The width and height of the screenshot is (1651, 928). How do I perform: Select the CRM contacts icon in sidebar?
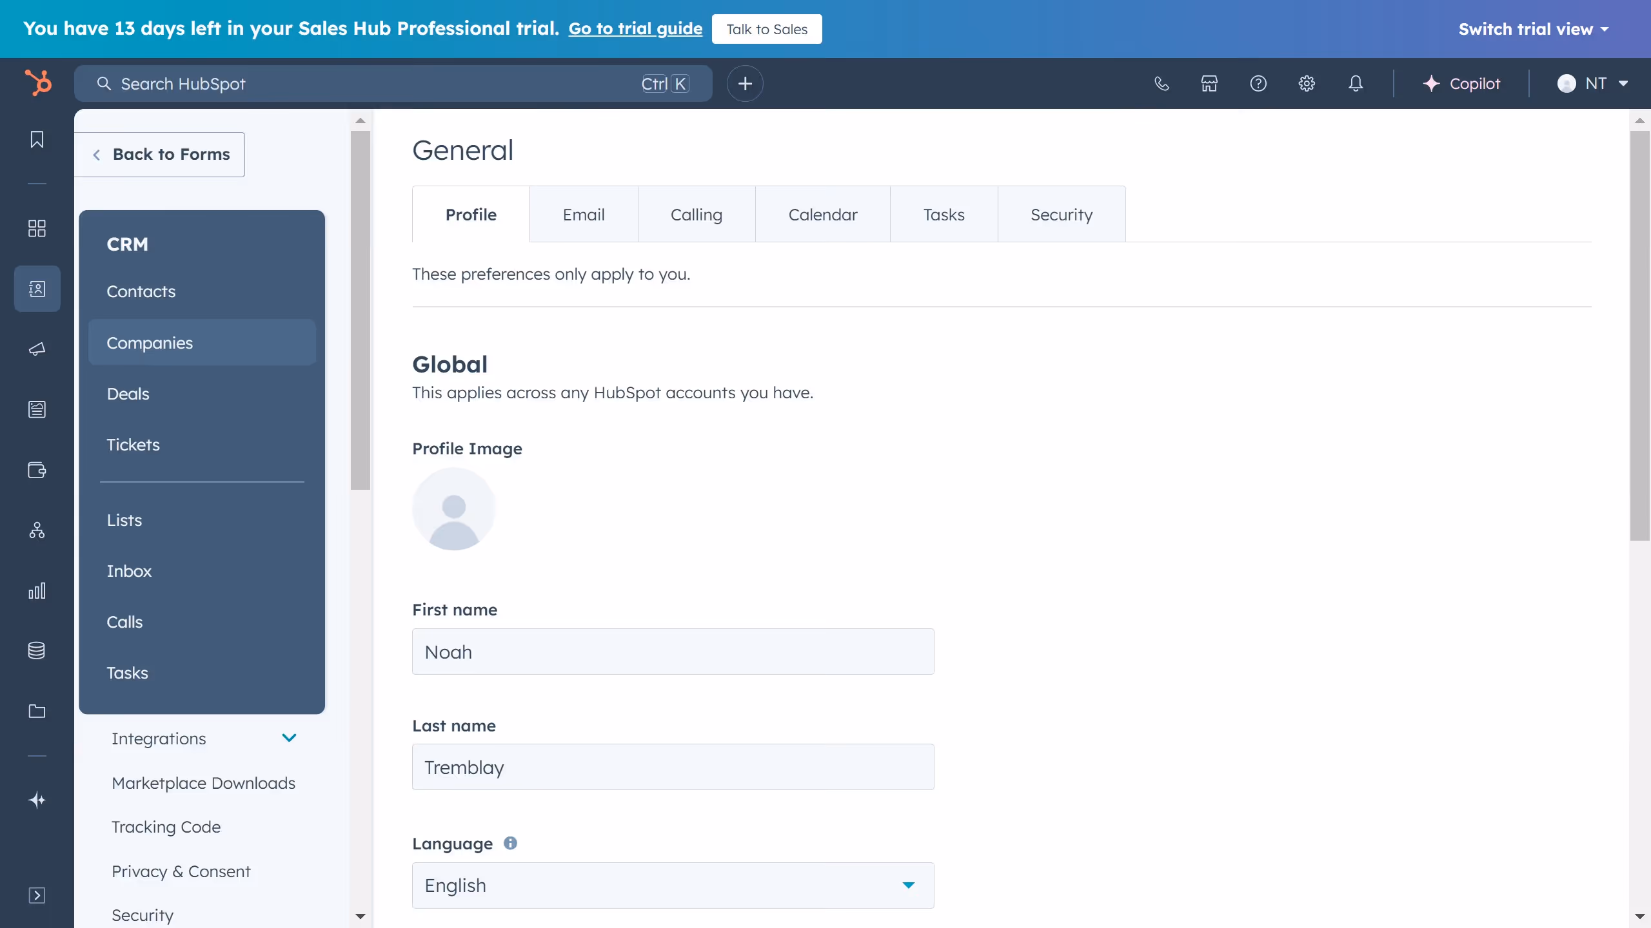pos(37,289)
